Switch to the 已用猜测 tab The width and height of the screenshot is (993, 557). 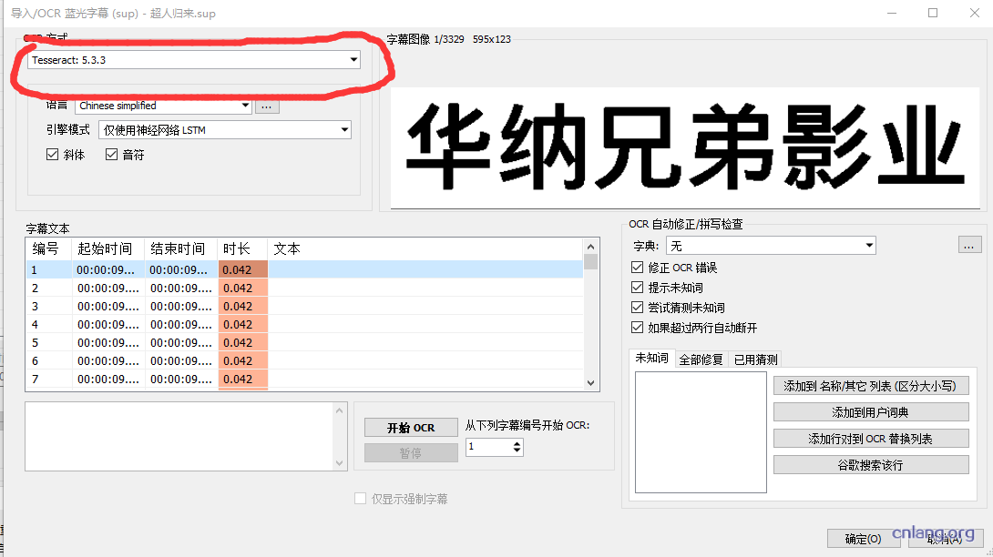tap(755, 360)
